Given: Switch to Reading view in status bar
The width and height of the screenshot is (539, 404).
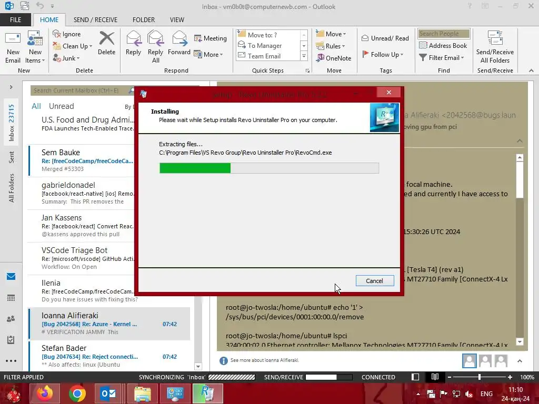Looking at the screenshot, I should [x=435, y=377].
